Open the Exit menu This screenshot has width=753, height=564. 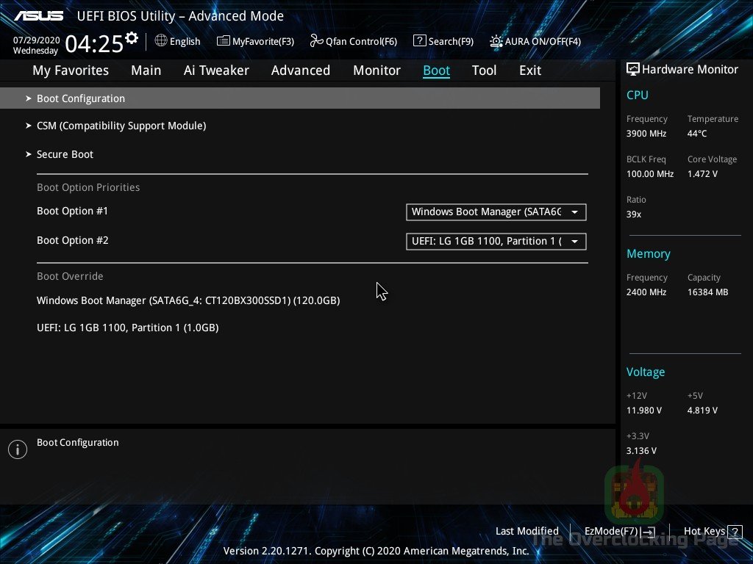point(529,70)
